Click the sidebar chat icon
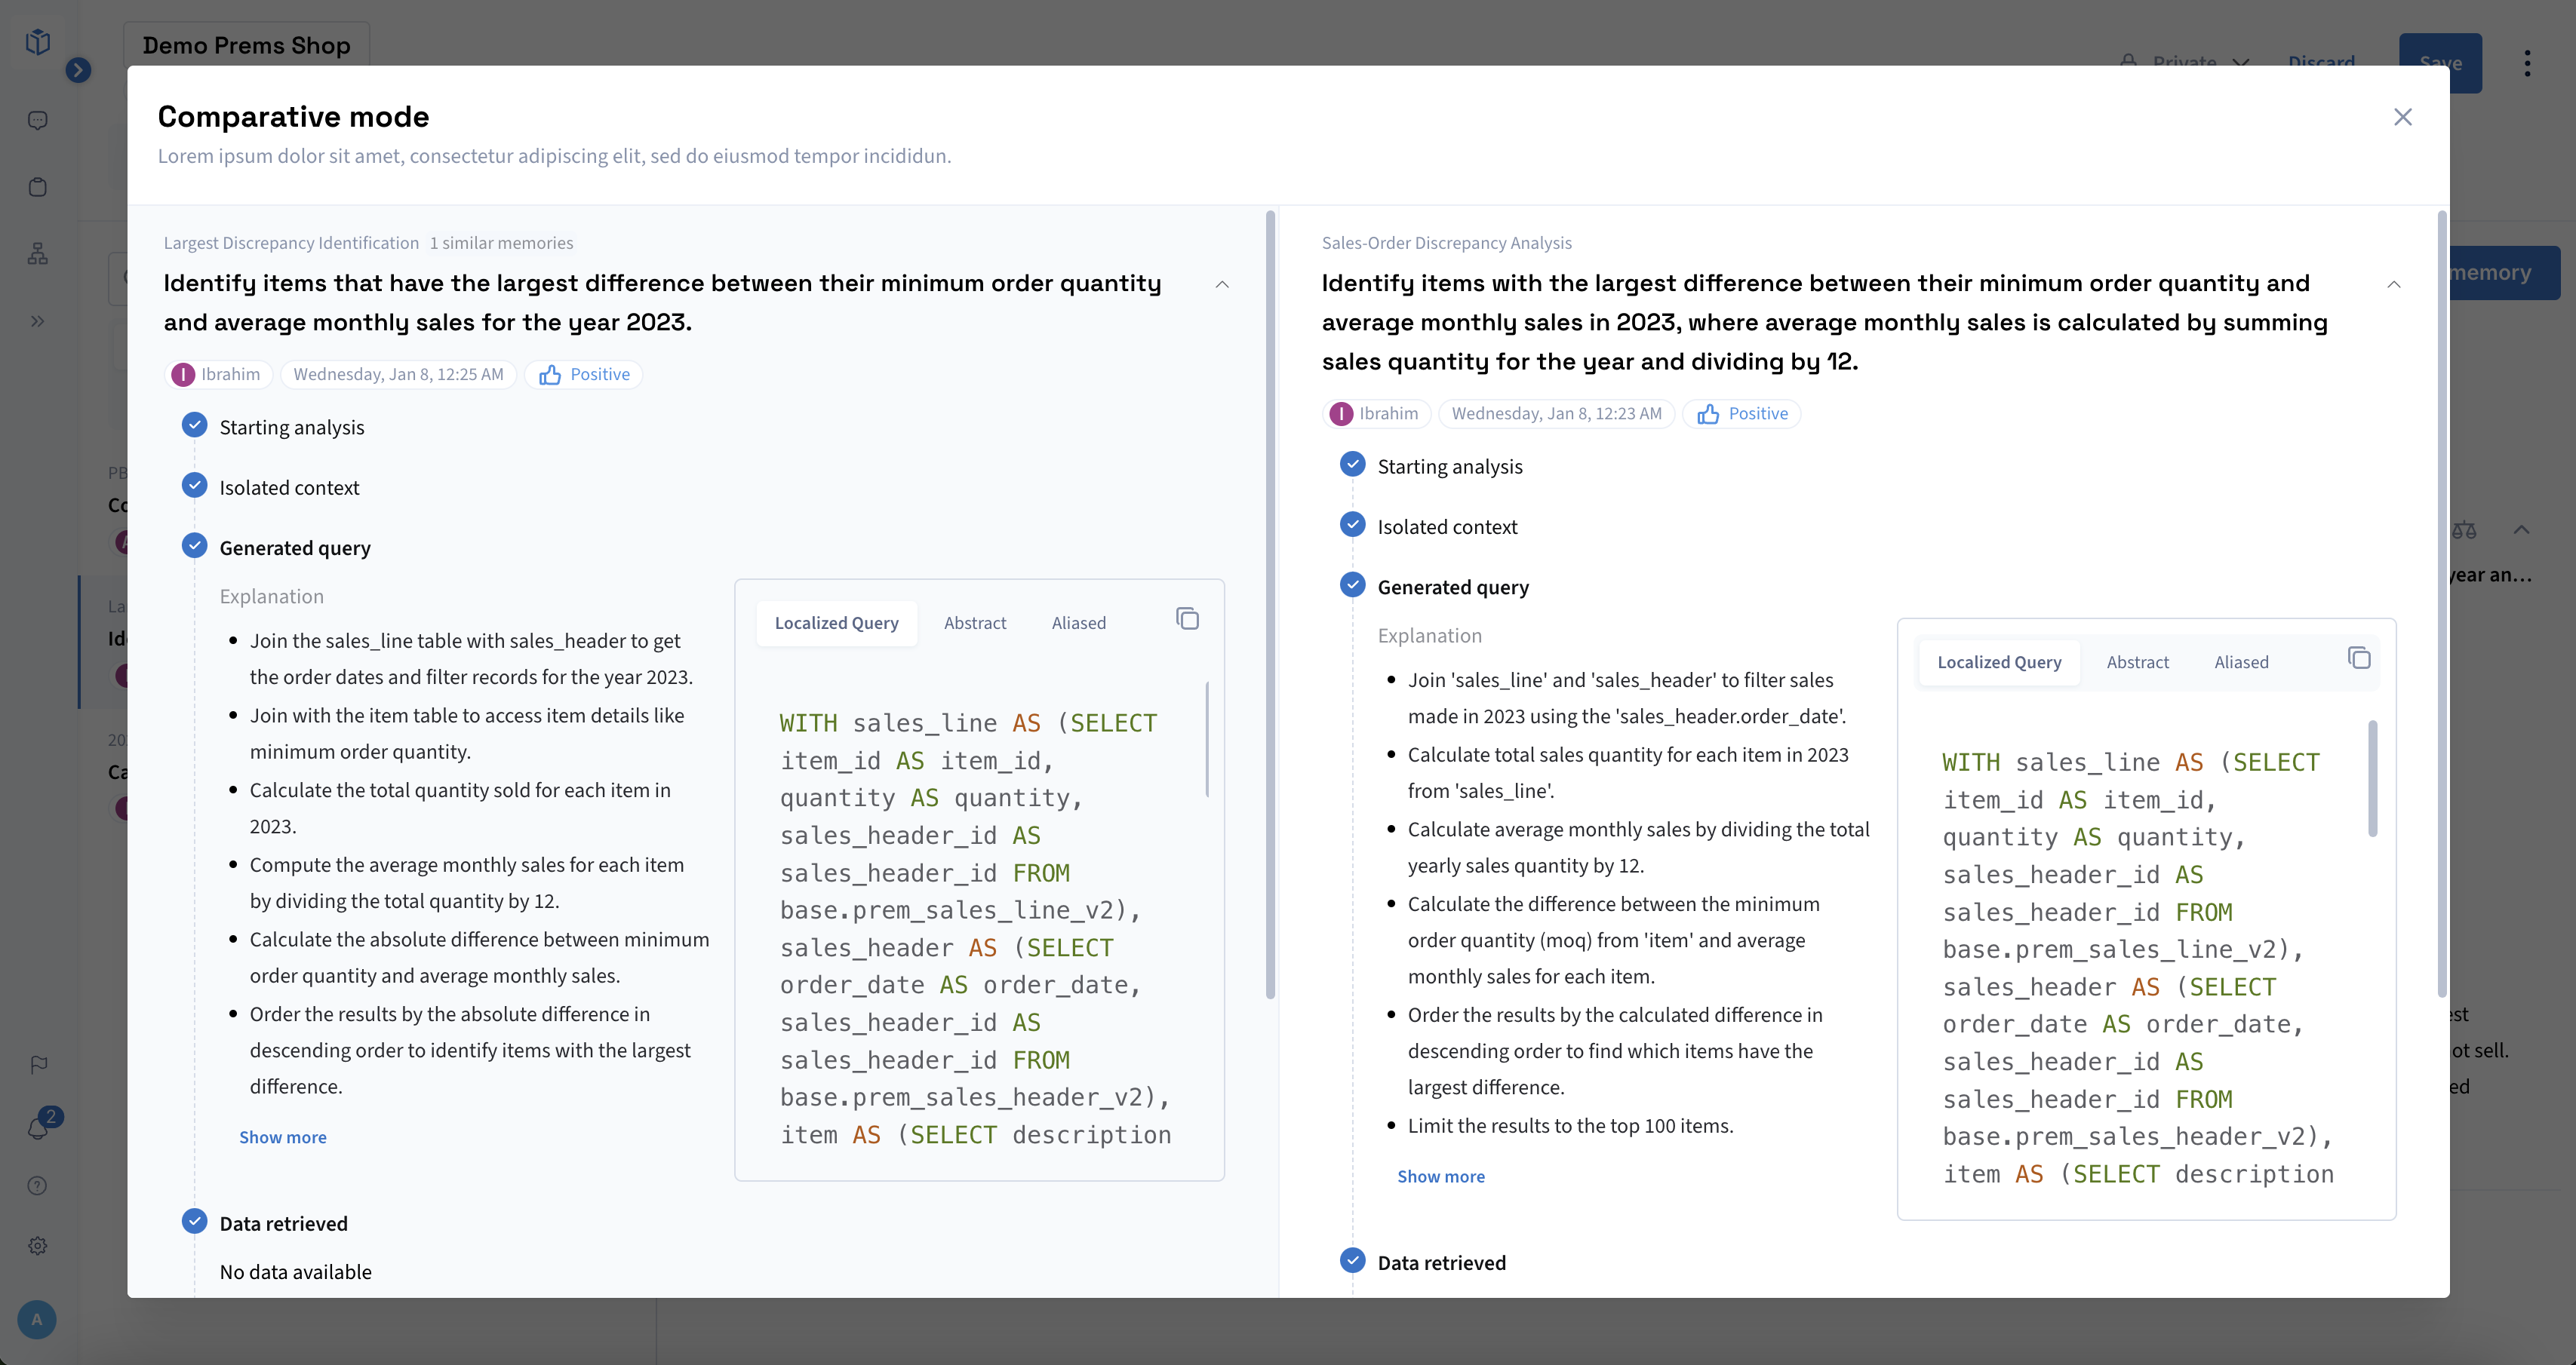Viewport: 2576px width, 1365px height. pyautogui.click(x=38, y=121)
